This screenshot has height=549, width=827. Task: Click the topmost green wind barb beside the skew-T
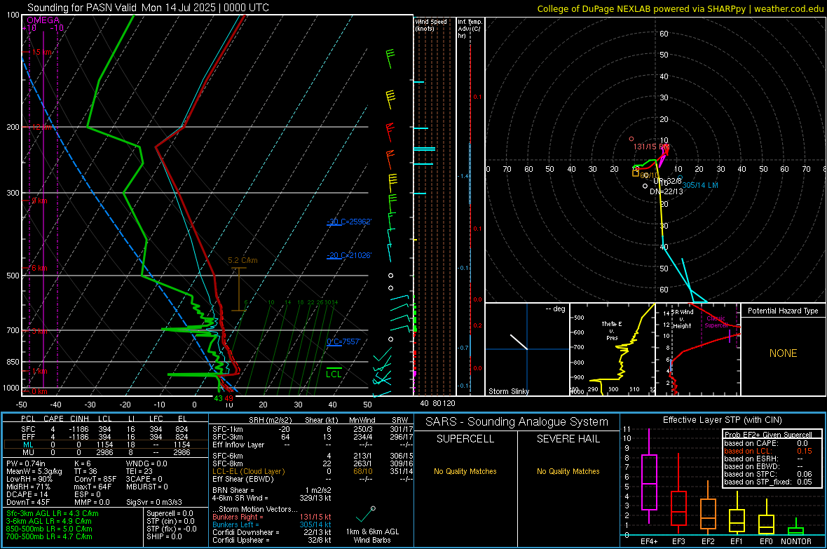click(x=390, y=58)
